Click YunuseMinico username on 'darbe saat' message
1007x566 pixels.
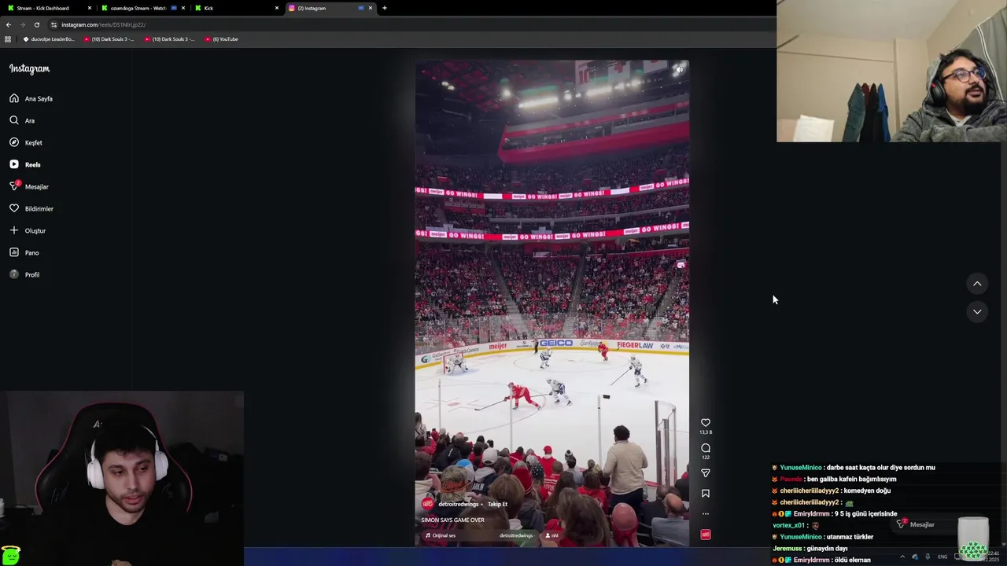tap(800, 468)
